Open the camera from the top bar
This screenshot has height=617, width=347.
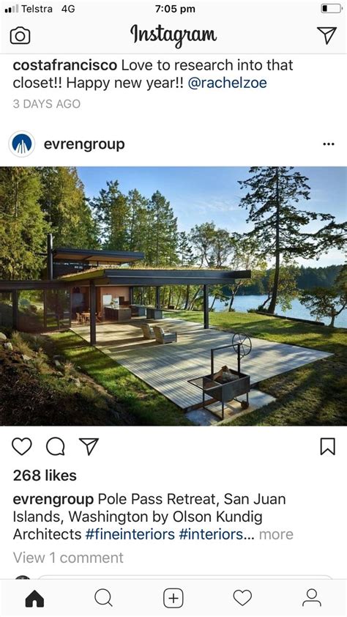tap(20, 36)
